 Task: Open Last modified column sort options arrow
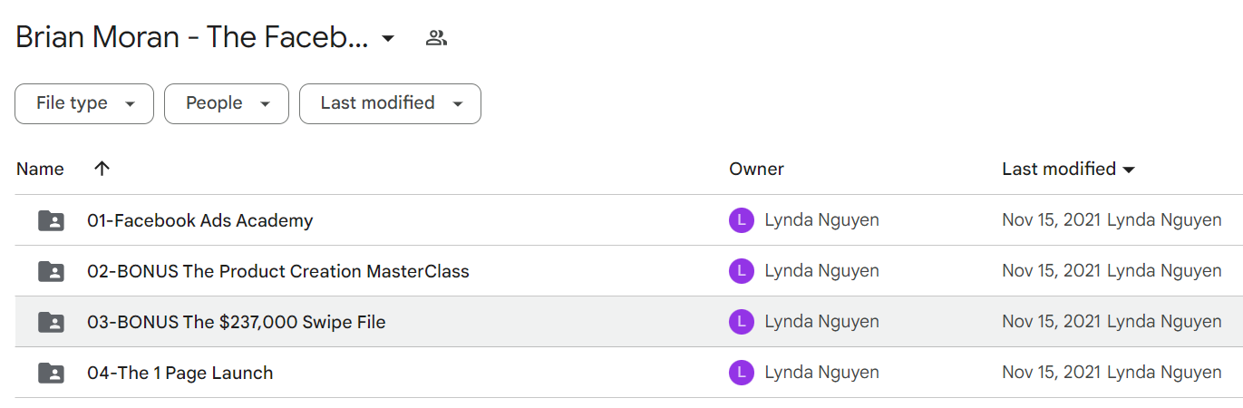click(x=1129, y=170)
